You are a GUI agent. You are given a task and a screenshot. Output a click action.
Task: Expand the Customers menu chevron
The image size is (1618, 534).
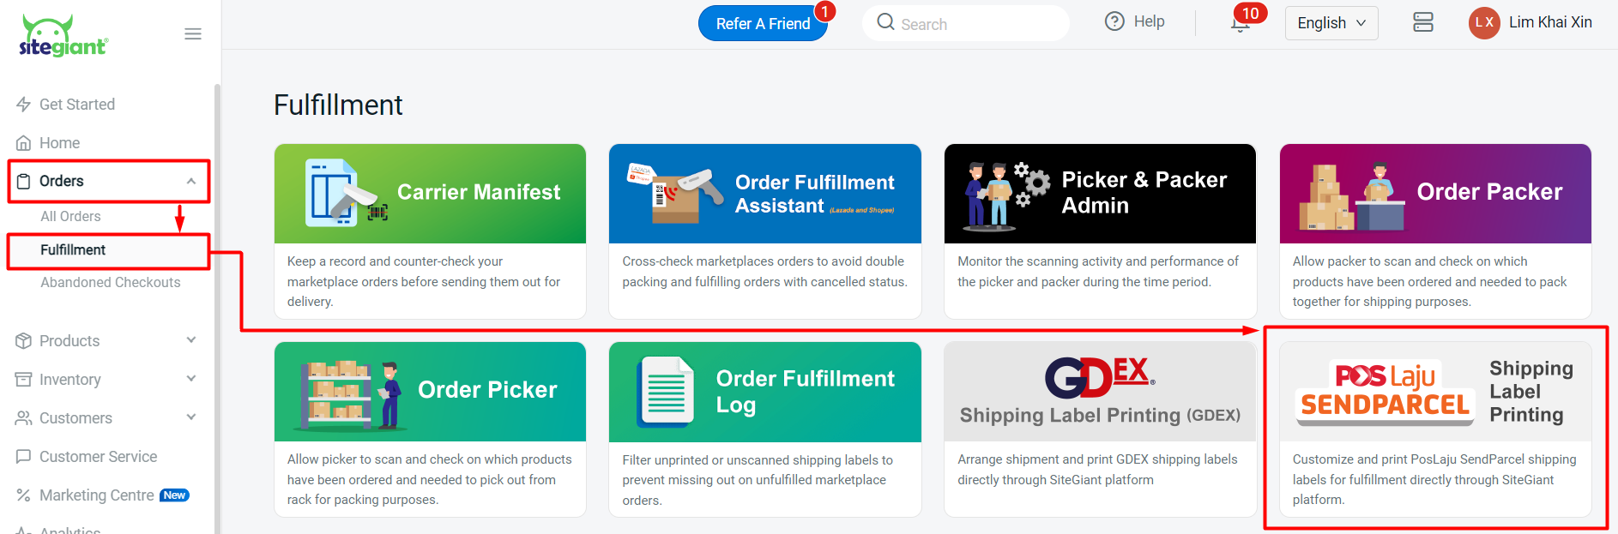coord(191,417)
